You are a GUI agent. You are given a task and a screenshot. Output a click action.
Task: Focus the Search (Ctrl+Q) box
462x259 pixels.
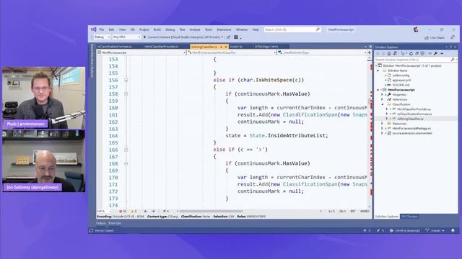292,29
